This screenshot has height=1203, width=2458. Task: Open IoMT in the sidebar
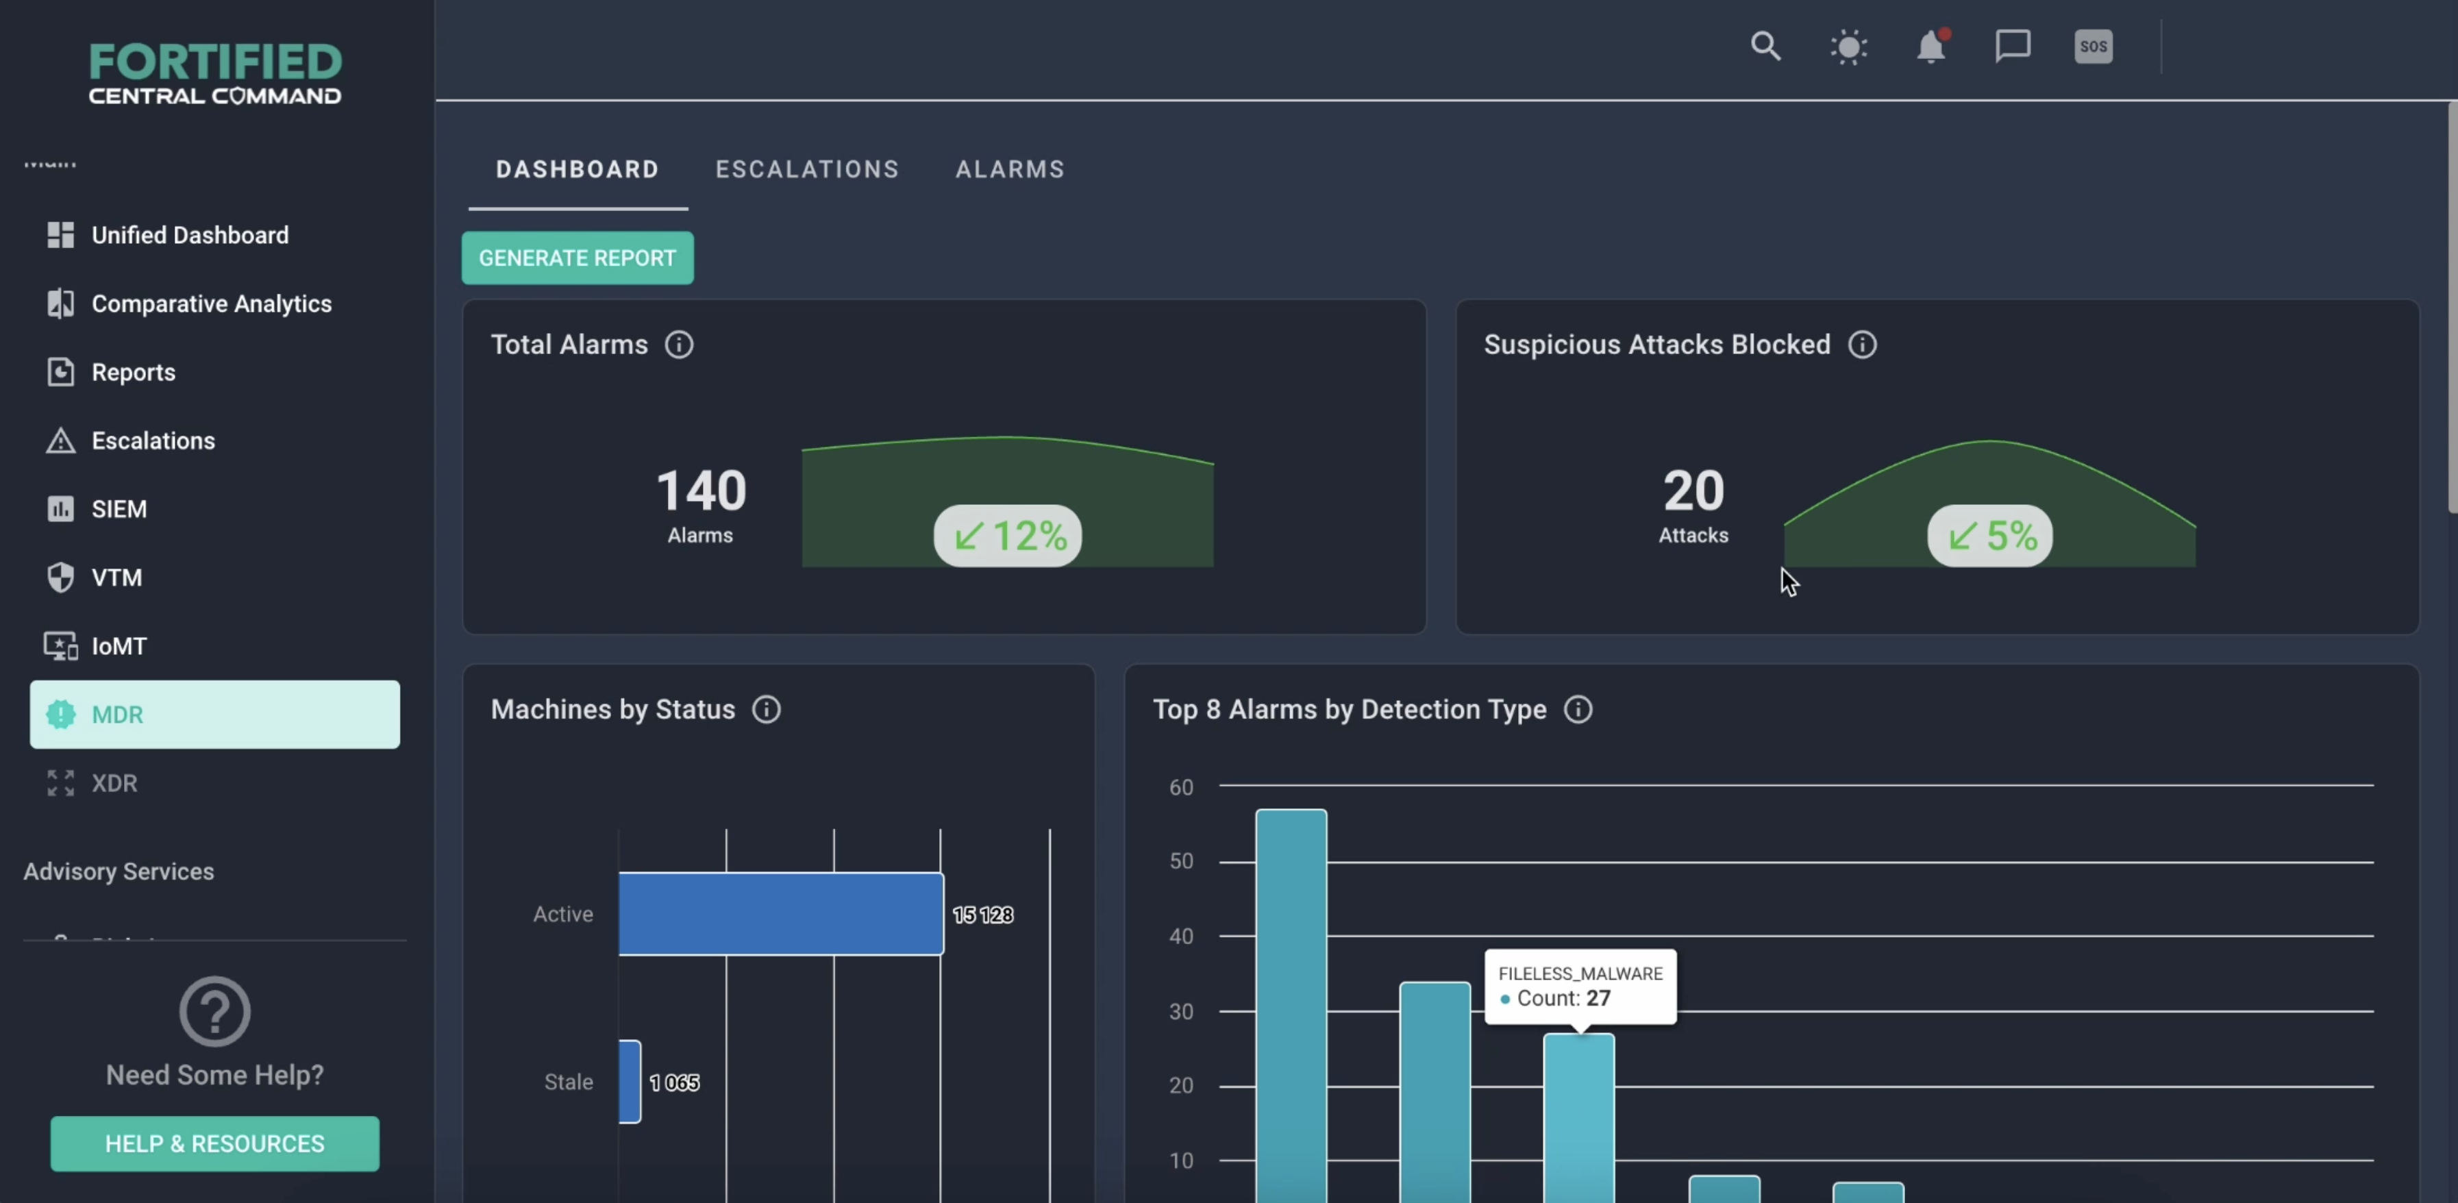point(214,646)
